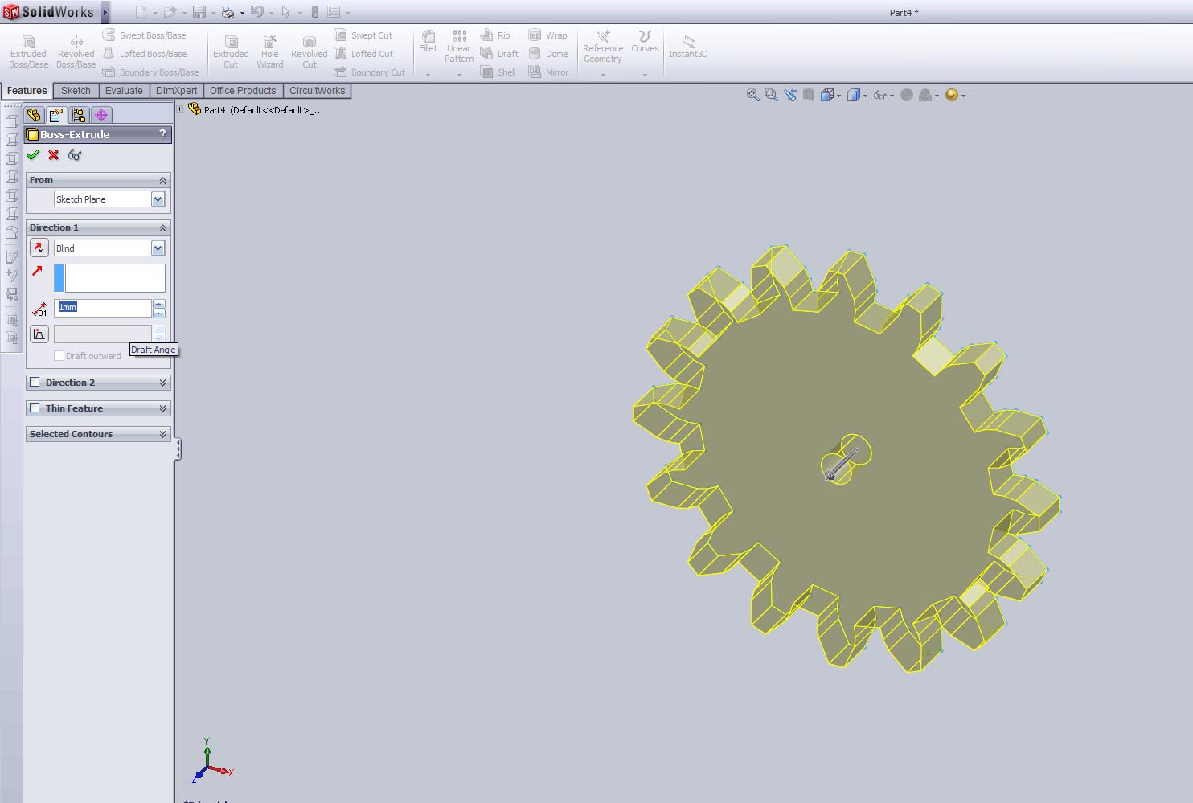Screen dimensions: 1193x803
Task: Click the Extruded Cut button
Action: click(231, 52)
